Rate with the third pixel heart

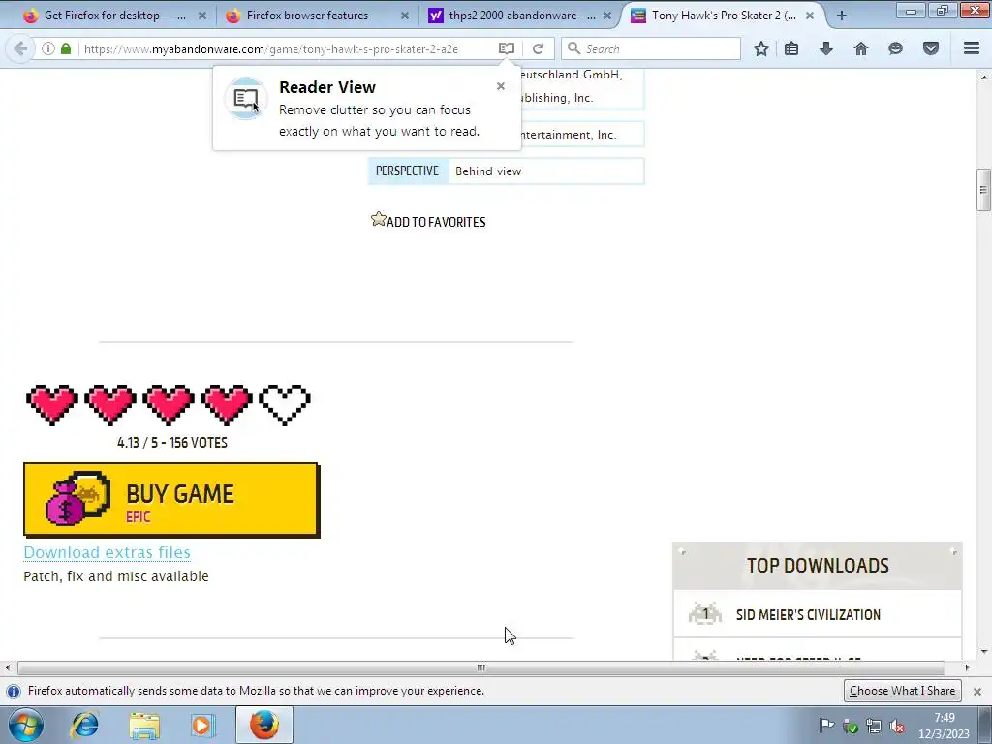pyautogui.click(x=169, y=404)
